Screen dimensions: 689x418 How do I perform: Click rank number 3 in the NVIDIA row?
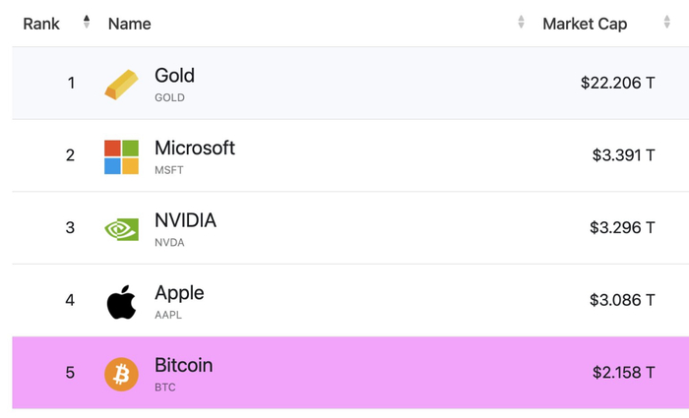70,228
